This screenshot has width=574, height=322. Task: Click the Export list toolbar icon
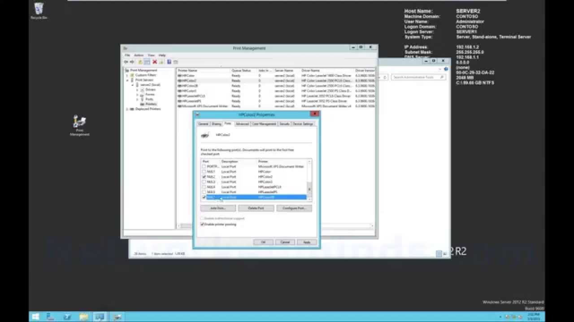click(161, 62)
